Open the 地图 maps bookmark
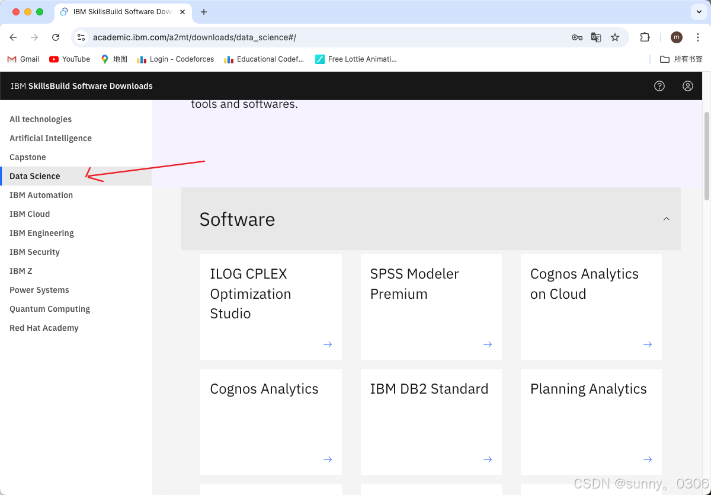This screenshot has height=495, width=711. 114,59
